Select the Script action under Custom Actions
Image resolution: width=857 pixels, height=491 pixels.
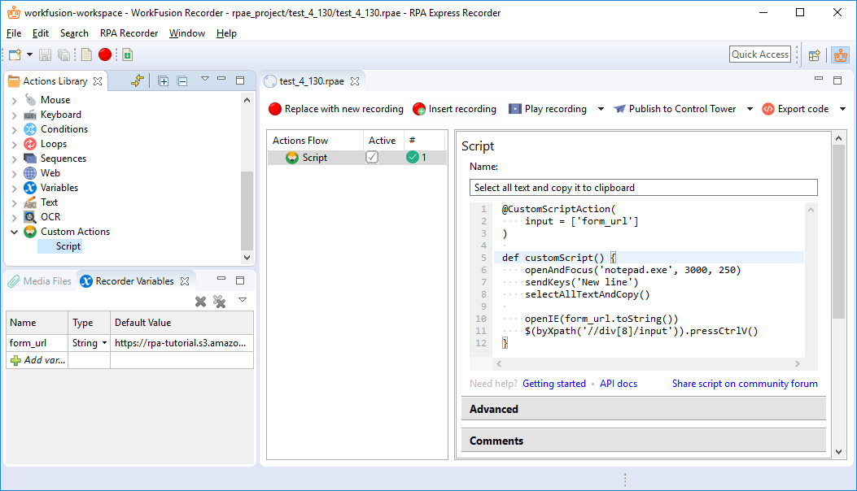pos(68,246)
